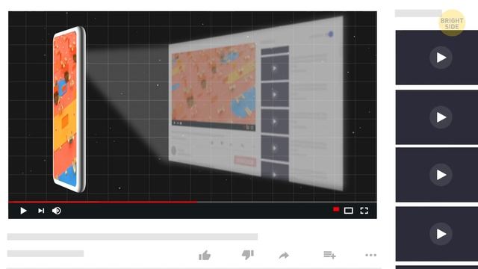Open more options three-dot menu

pyautogui.click(x=370, y=255)
